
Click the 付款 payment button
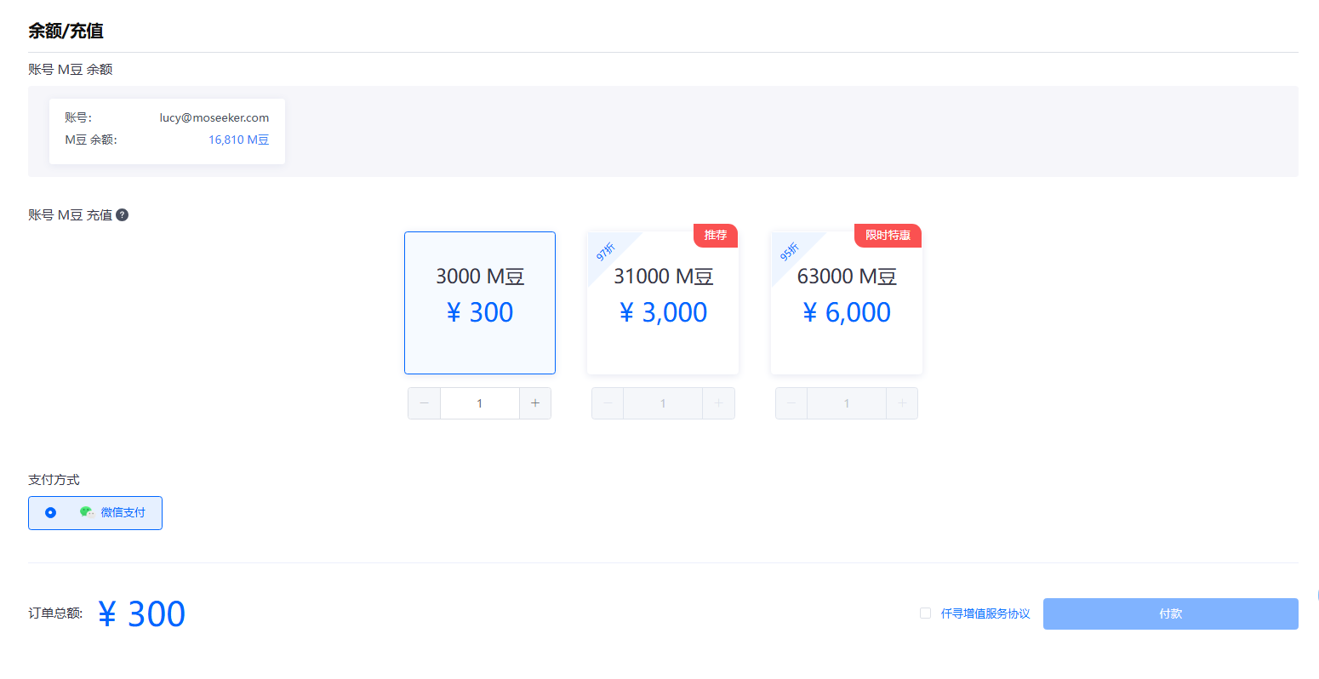pyautogui.click(x=1171, y=613)
